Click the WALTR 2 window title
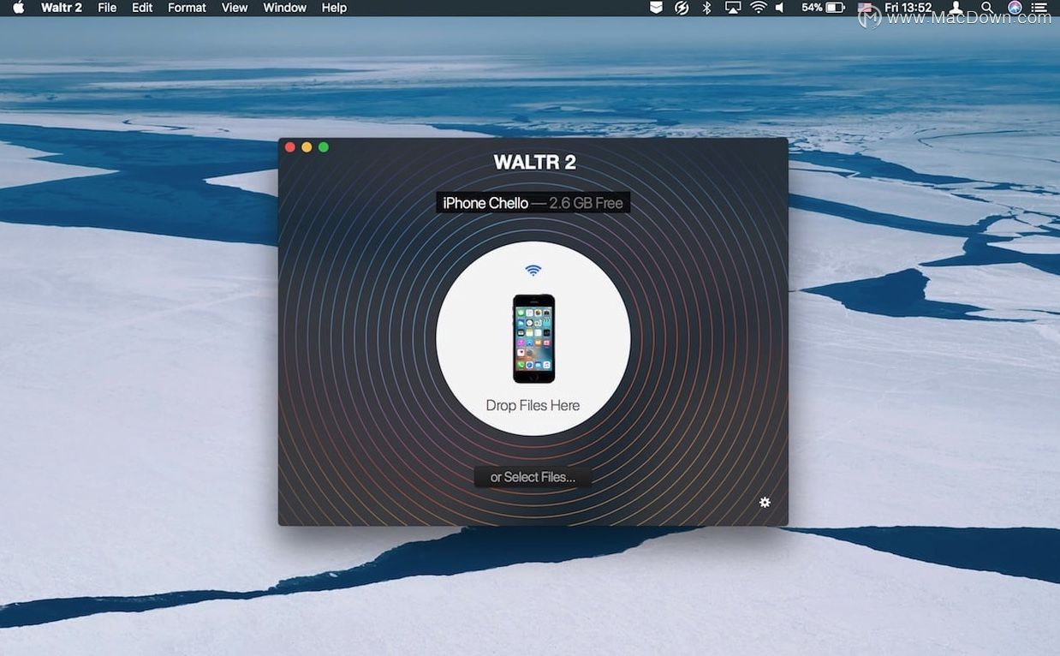This screenshot has width=1060, height=656. (534, 162)
